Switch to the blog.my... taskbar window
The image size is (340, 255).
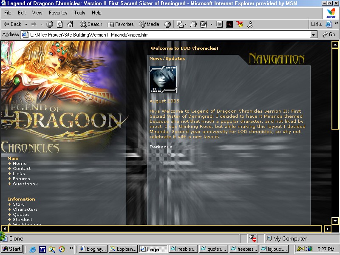point(93,249)
